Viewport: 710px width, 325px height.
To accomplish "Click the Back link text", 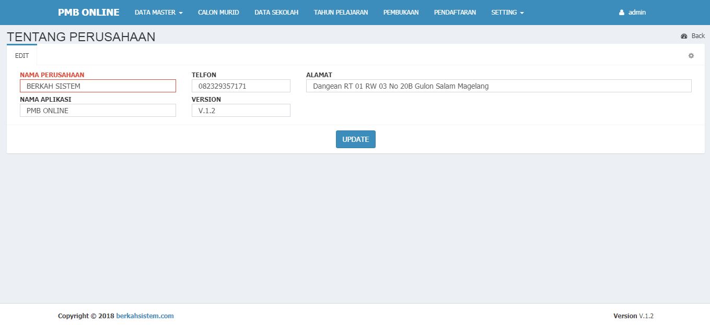I will [x=698, y=36].
